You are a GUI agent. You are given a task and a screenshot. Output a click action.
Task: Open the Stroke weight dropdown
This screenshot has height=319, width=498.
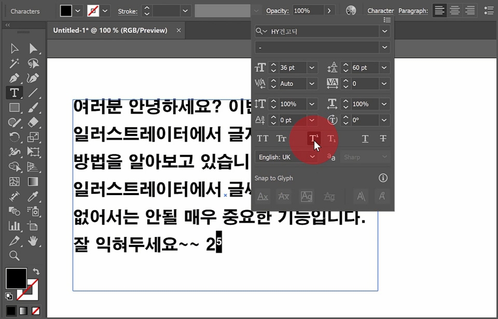tap(185, 11)
